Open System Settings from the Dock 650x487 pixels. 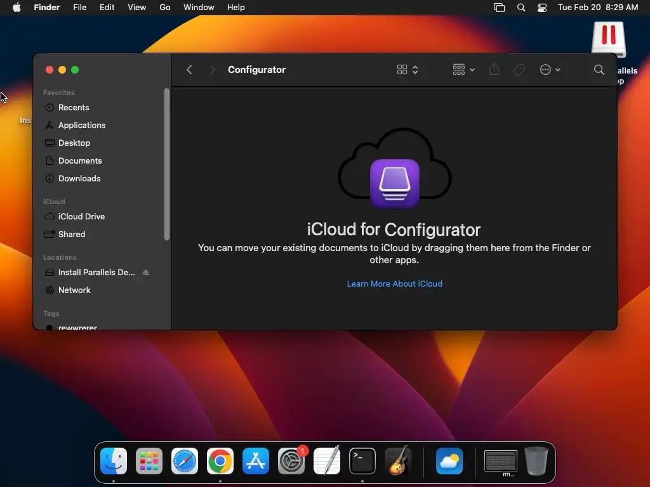pyautogui.click(x=291, y=460)
